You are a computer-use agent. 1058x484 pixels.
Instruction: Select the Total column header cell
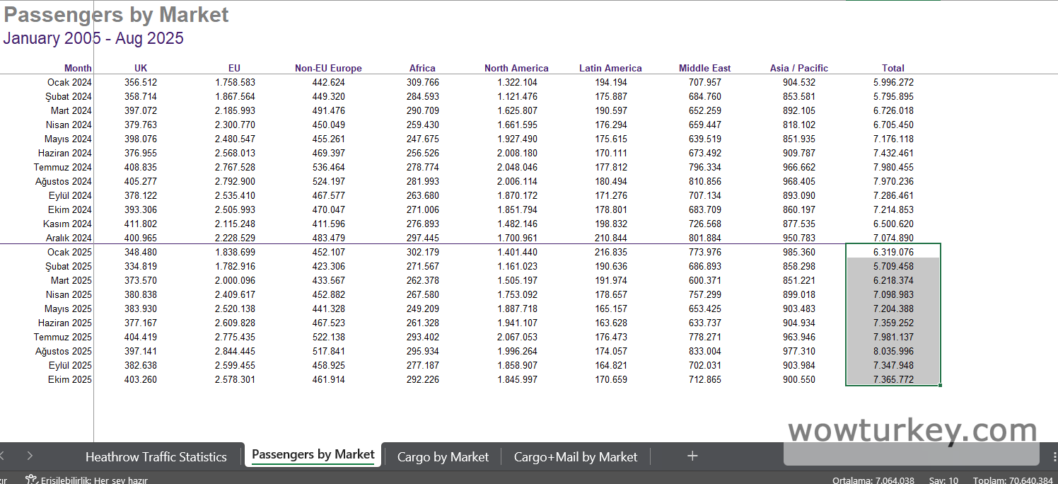pos(893,69)
